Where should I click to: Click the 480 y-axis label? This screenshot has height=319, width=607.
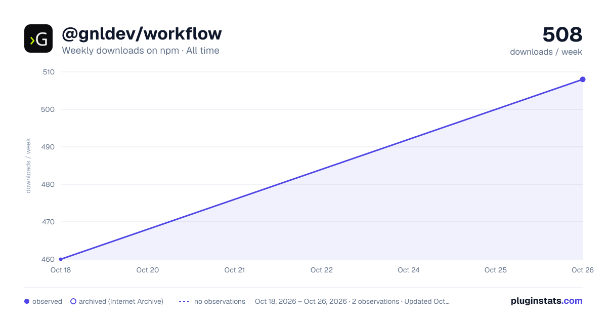pyautogui.click(x=48, y=184)
